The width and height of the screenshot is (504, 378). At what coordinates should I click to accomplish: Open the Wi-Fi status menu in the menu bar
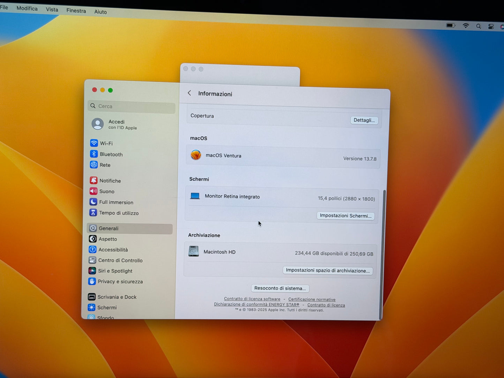466,26
